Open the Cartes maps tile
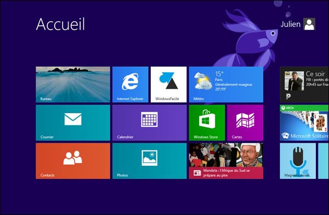This screenshot has width=329, height=215. pyautogui.click(x=245, y=123)
